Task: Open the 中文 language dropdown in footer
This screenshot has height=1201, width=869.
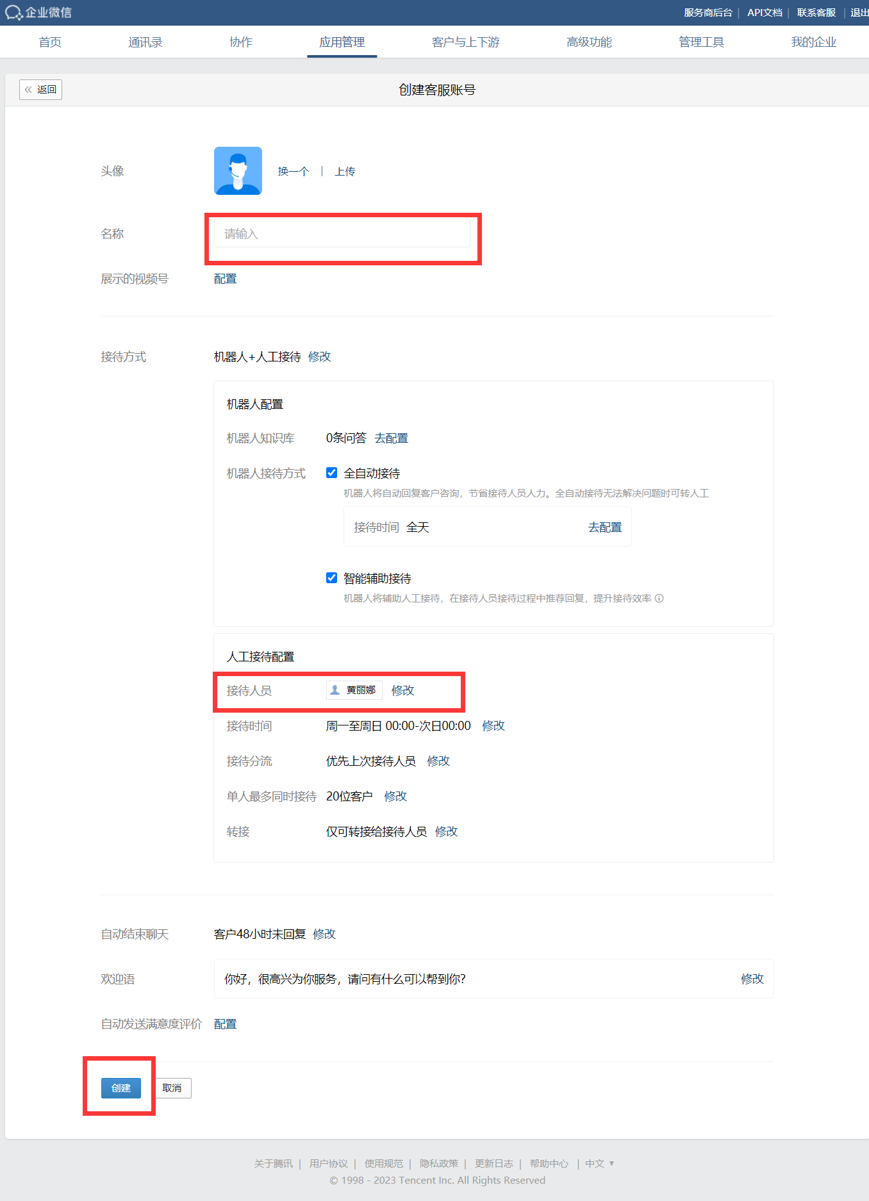Action: [600, 1163]
